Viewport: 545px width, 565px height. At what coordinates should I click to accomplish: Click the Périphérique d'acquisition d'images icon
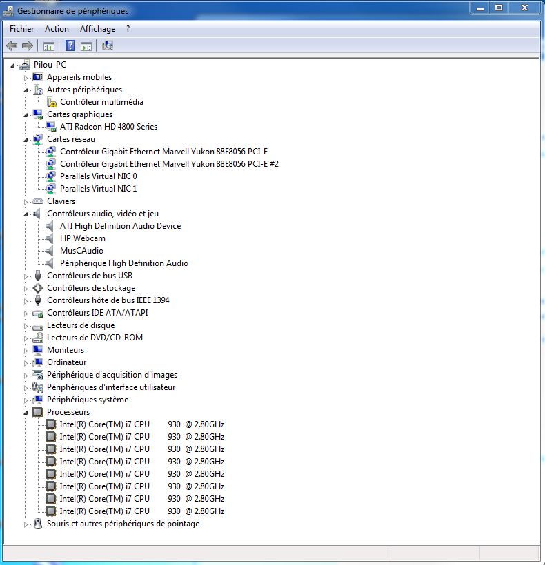click(37, 375)
